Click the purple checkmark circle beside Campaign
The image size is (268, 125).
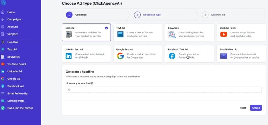(69, 15)
